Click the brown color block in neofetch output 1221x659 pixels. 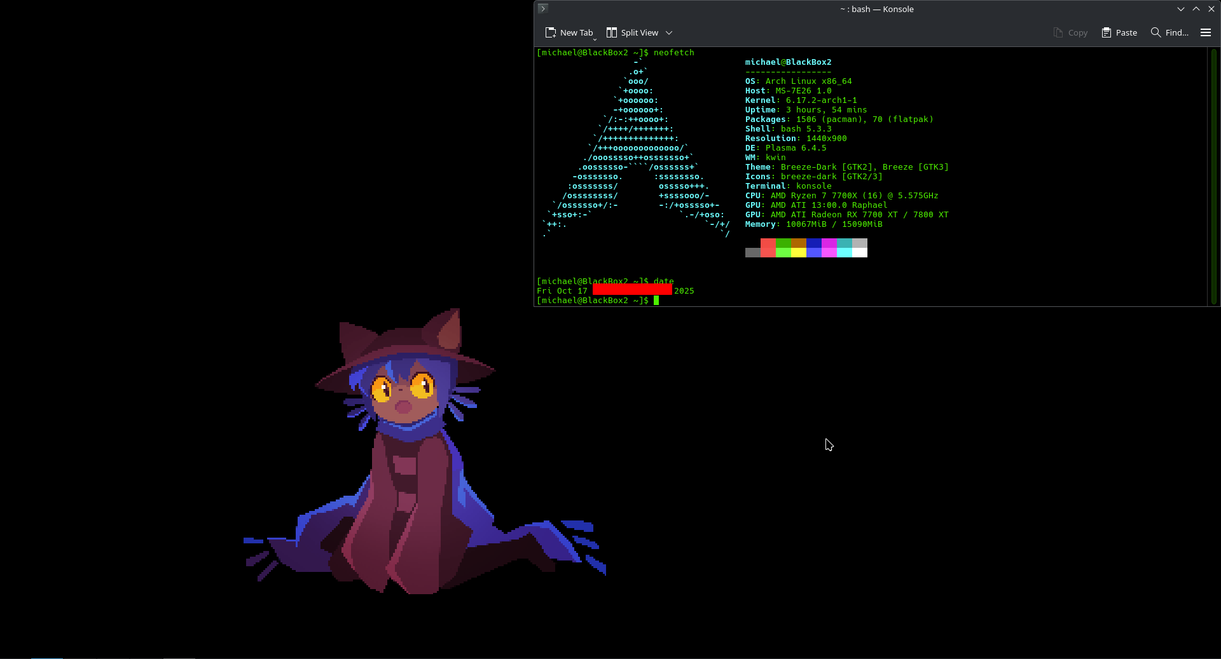799,243
